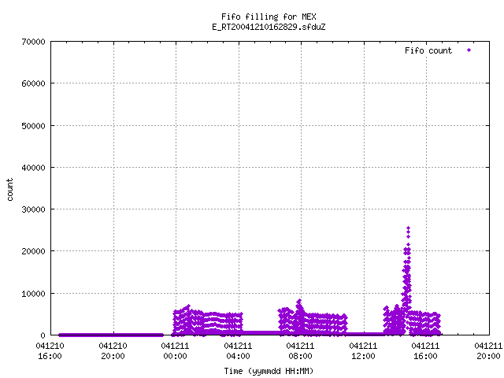Click the x-axis tick '041211 16:00'
This screenshot has height=378, width=504.
click(425, 351)
